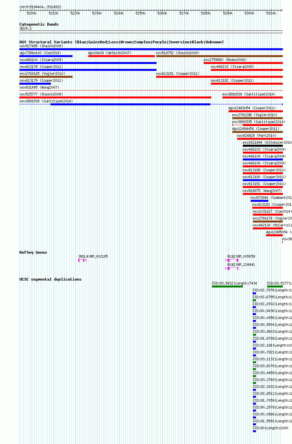
Task: Click the DGV Structural Variants track title
Action: (122, 42)
